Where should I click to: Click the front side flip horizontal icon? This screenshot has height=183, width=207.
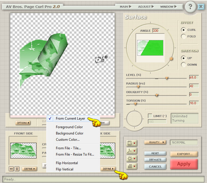tap(11, 169)
